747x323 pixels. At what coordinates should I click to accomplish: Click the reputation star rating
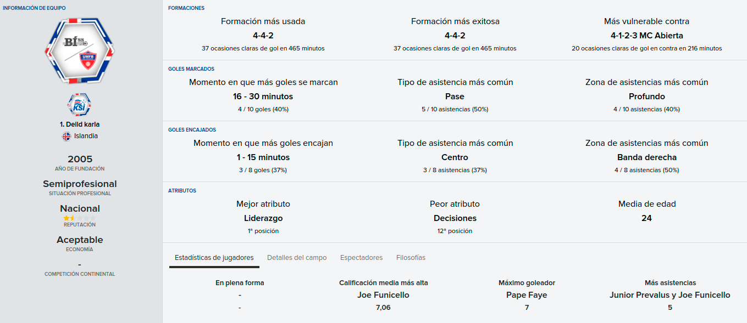tap(80, 218)
